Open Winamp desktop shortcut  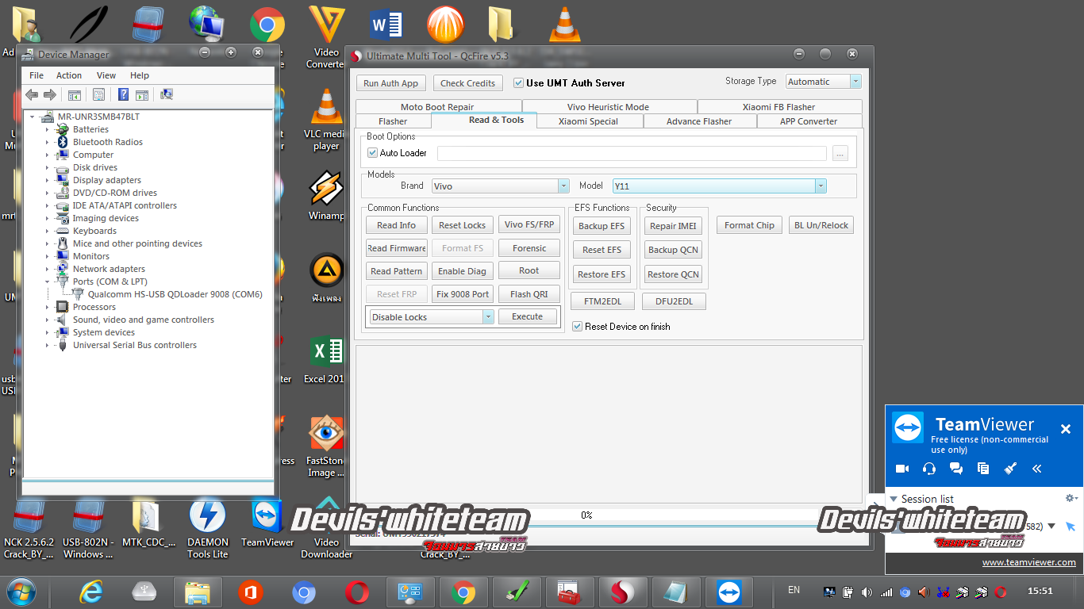point(325,196)
